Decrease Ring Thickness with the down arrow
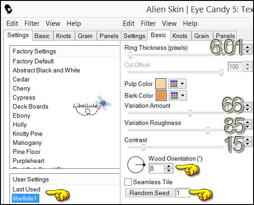This screenshot has height=205, width=254. click(x=247, y=52)
